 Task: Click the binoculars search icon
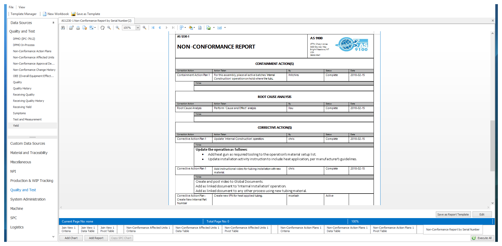coord(63,28)
